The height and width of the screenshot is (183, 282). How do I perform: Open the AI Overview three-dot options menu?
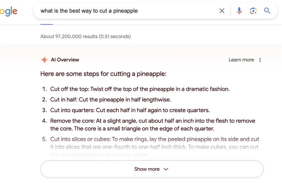[260, 60]
